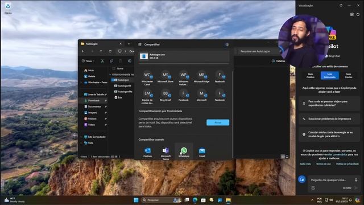Screen dimensions: 364x205
Task: Click the microphone icon in Copilot
Action: (x=356, y=180)
